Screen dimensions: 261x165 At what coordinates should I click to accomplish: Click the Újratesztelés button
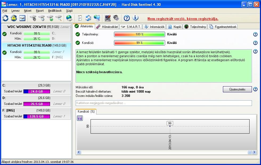(x=237, y=89)
